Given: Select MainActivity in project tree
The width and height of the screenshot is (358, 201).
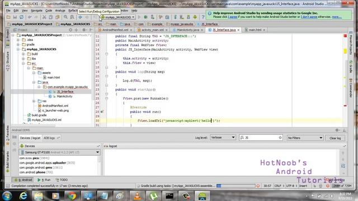Looking at the screenshot, I should coord(64,97).
